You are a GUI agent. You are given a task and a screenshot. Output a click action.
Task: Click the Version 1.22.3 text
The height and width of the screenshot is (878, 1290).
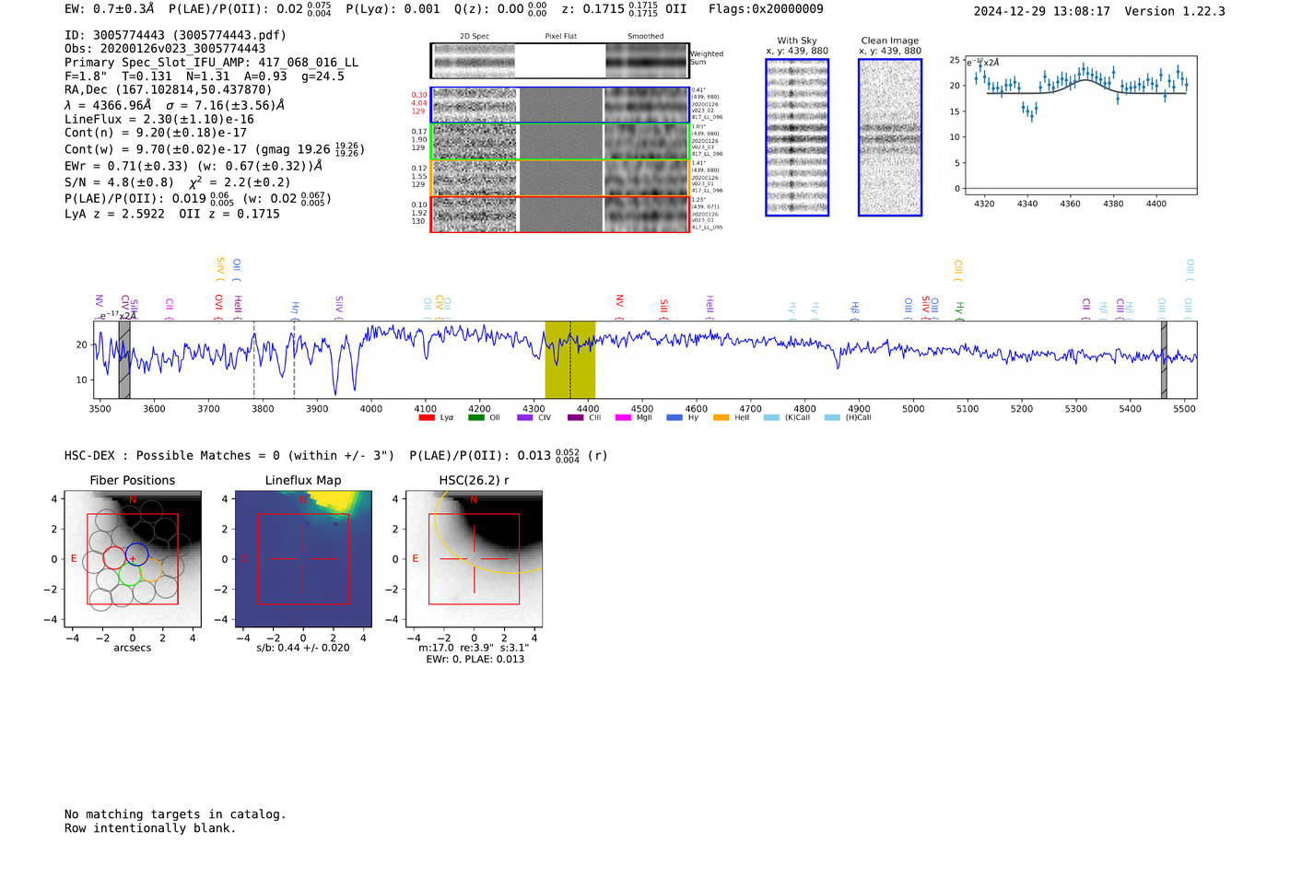coord(1175,12)
